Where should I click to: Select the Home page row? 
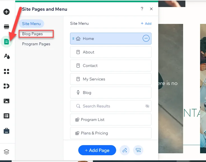coord(110,39)
